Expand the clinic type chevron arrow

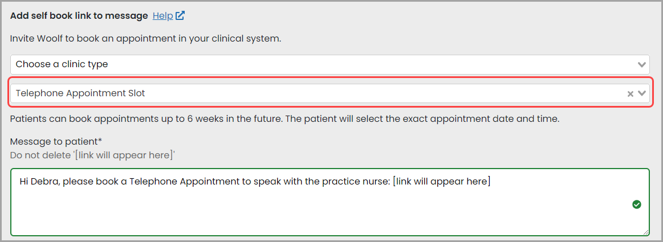(x=641, y=64)
